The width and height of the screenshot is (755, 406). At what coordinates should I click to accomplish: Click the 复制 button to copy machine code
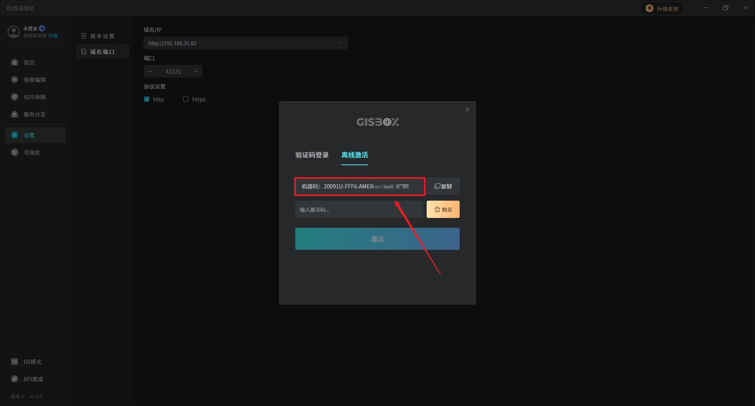[443, 186]
